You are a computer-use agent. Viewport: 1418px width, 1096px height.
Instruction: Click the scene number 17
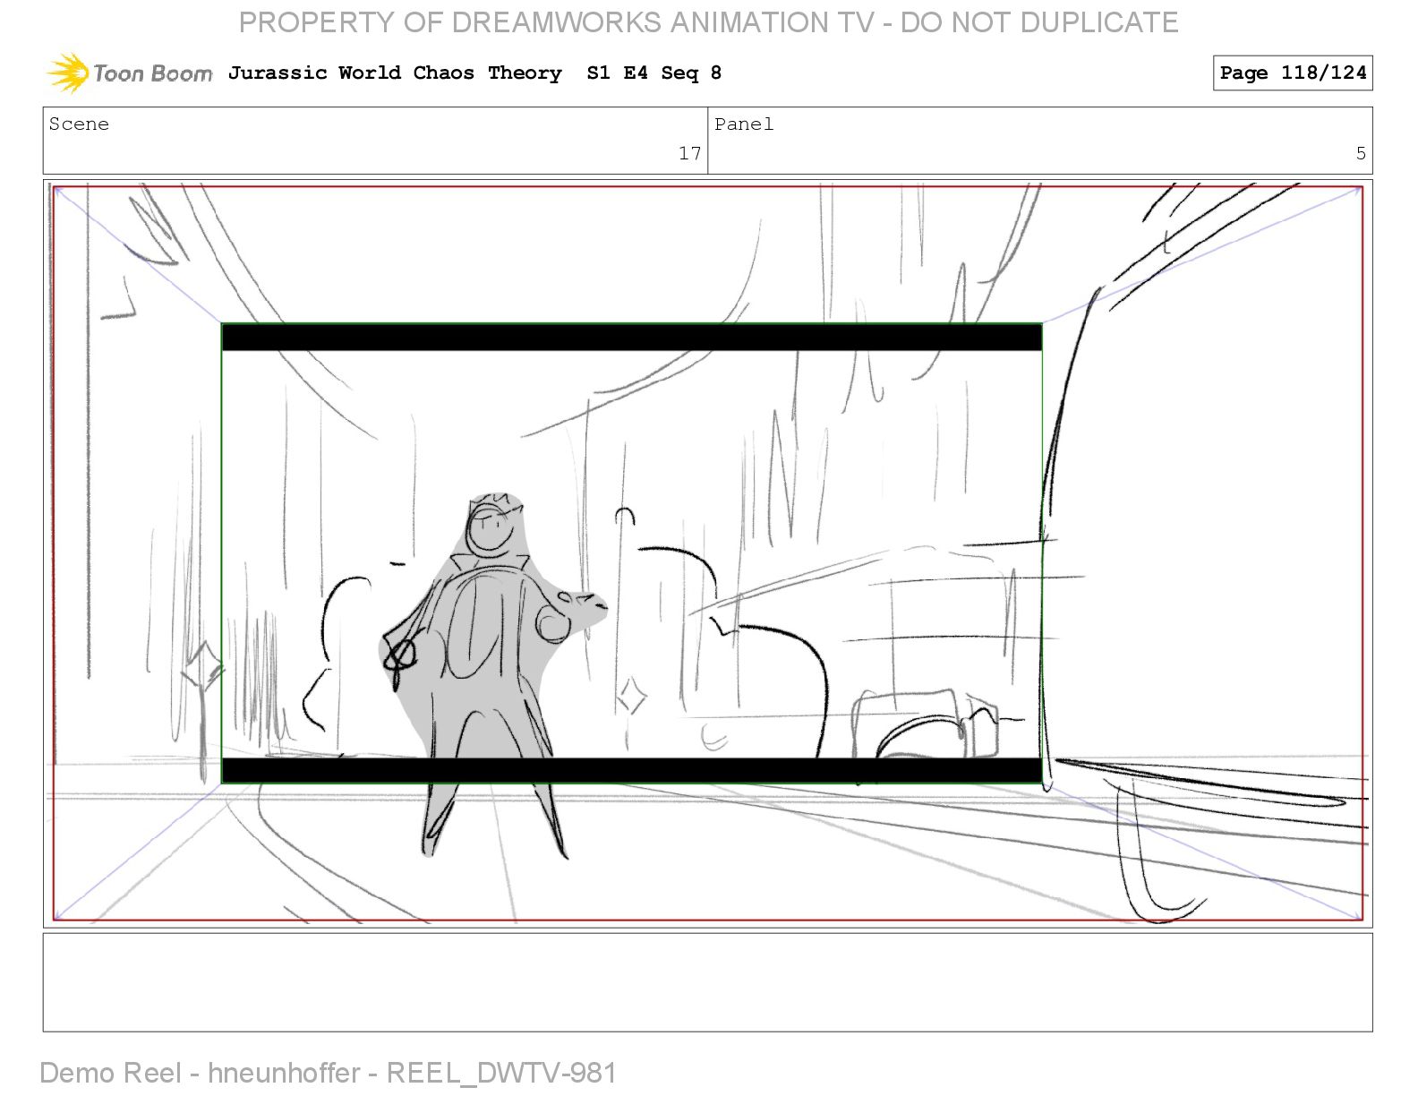[x=689, y=153]
